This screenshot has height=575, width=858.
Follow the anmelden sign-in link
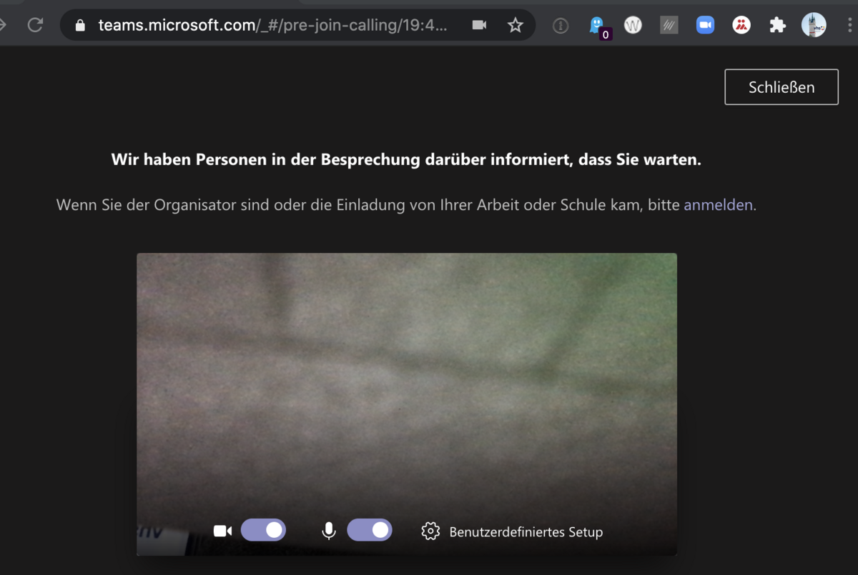tap(718, 205)
